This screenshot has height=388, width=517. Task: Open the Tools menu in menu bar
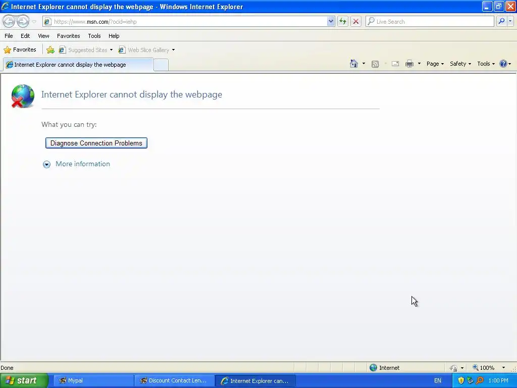pos(94,36)
